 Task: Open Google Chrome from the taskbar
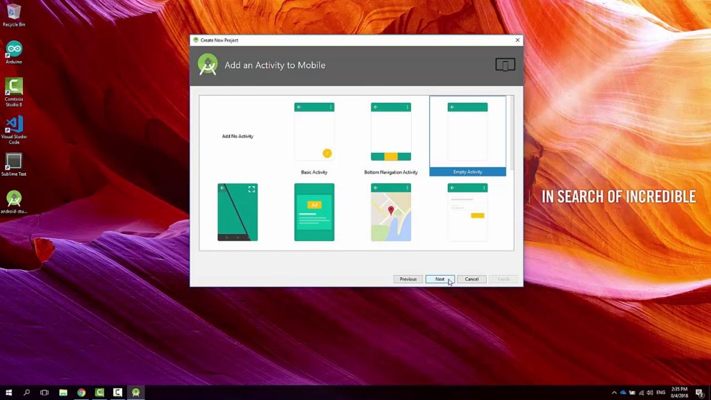[81, 392]
